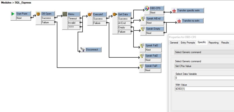This screenshot has height=112, width=234.
Task: Click Next result under Speak Fail3
Action: 153,50
